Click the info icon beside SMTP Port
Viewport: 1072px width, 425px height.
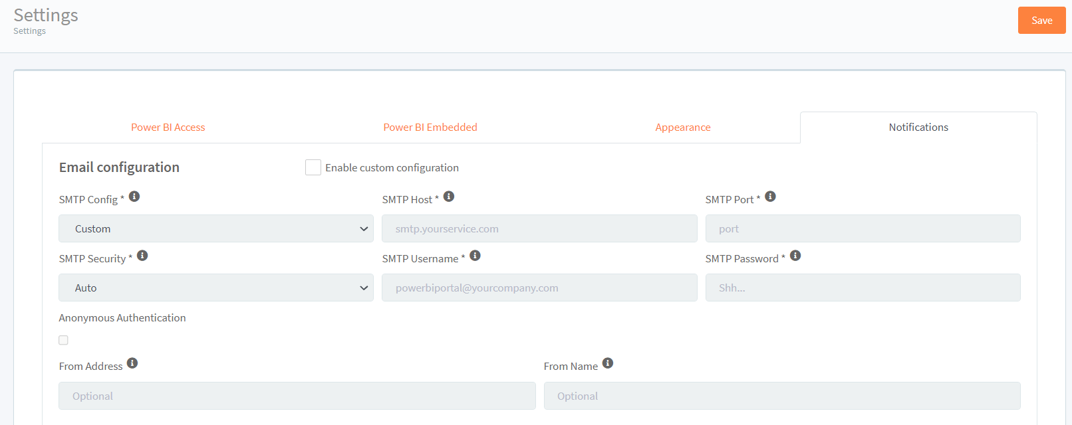(770, 197)
